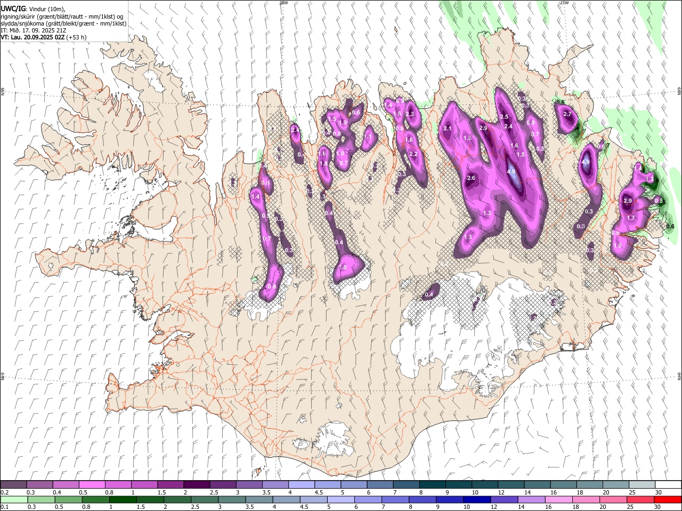The width and height of the screenshot is (682, 511).
Task: Click the 20W longitude label
Action: (x=283, y=3)
